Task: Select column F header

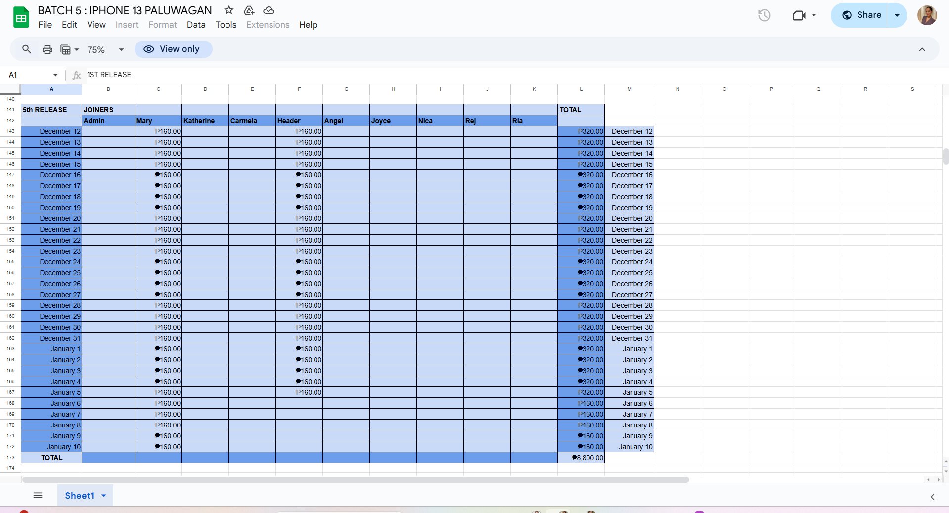Action: [x=299, y=89]
